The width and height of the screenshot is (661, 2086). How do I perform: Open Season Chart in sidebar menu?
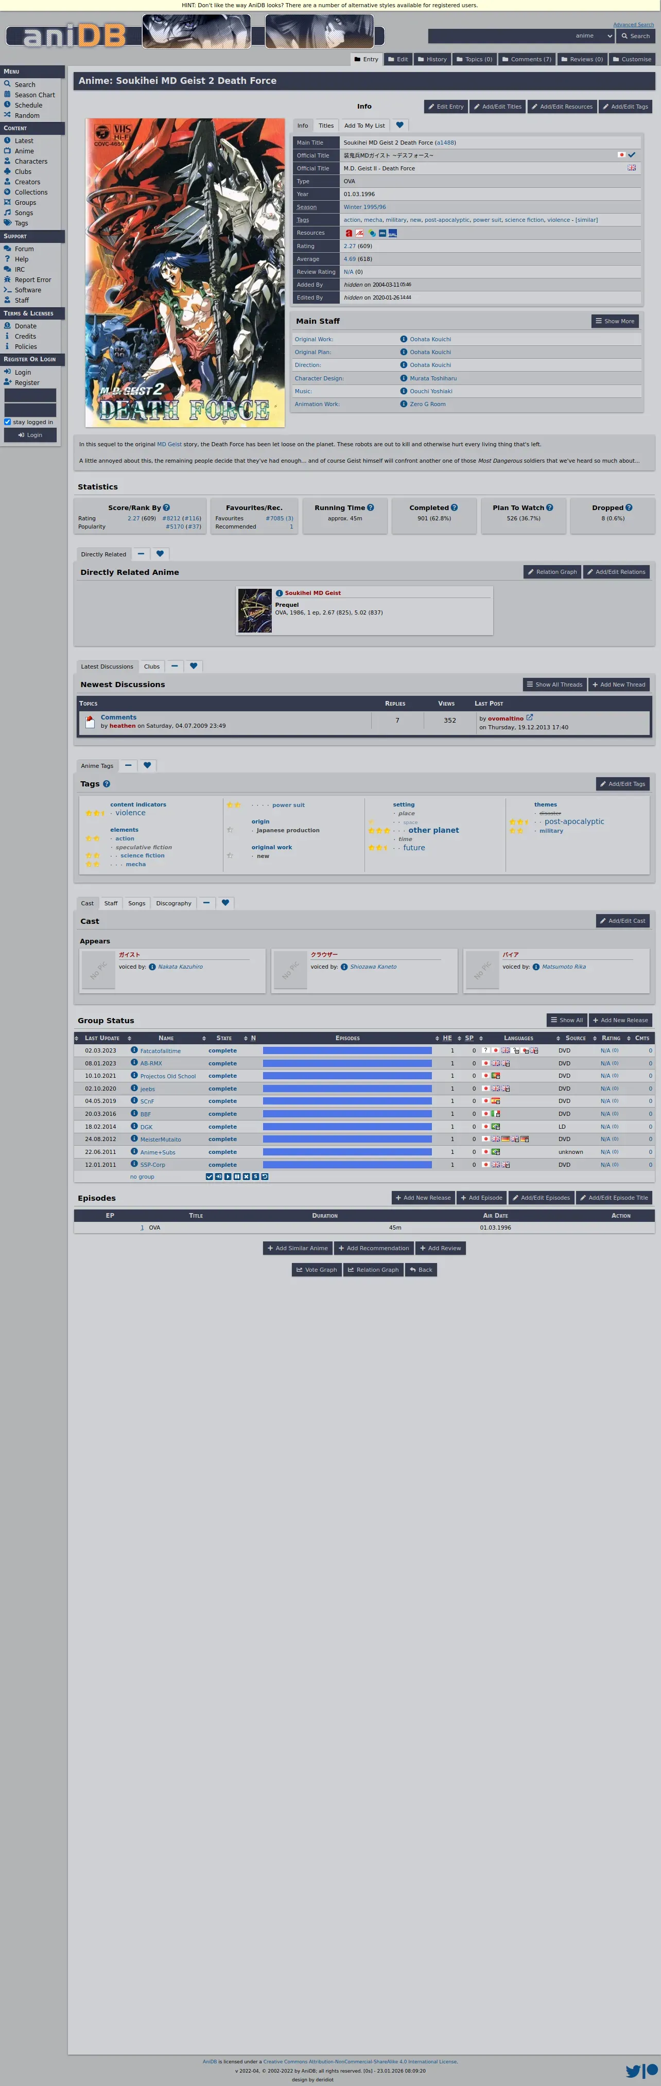coord(35,95)
